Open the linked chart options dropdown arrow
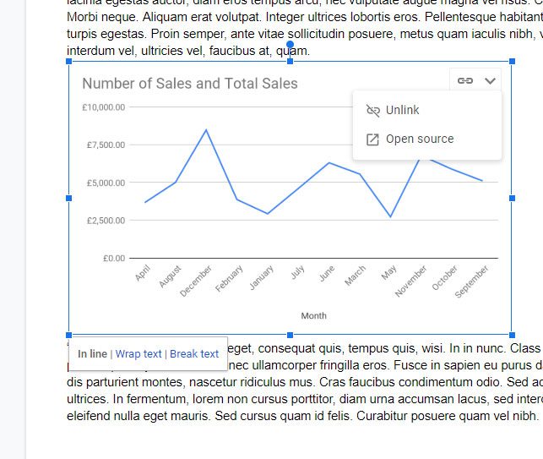 tap(490, 81)
